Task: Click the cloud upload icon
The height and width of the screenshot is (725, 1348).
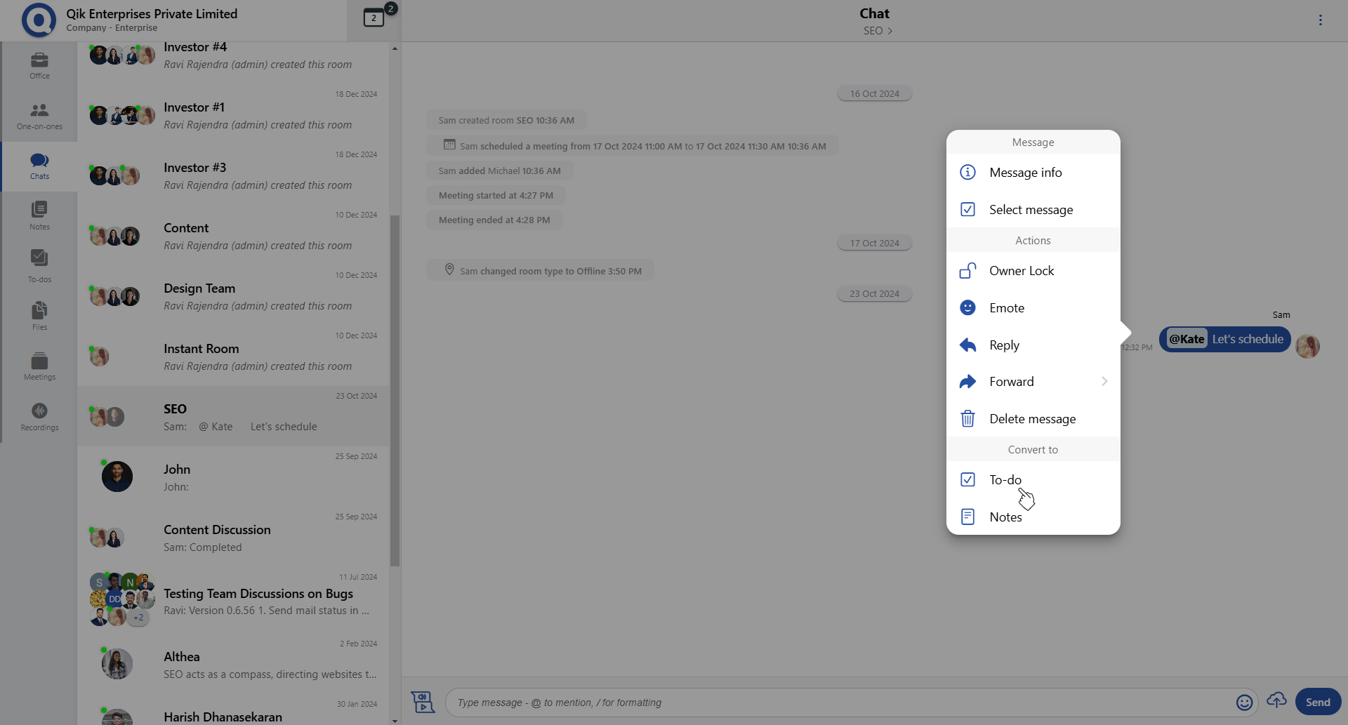Action: (1276, 700)
